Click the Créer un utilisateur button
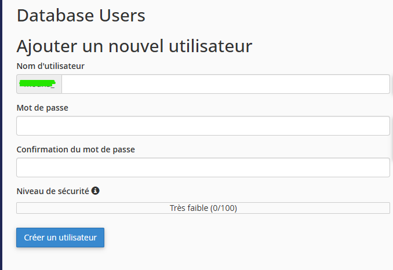The height and width of the screenshot is (270, 393). (60, 238)
